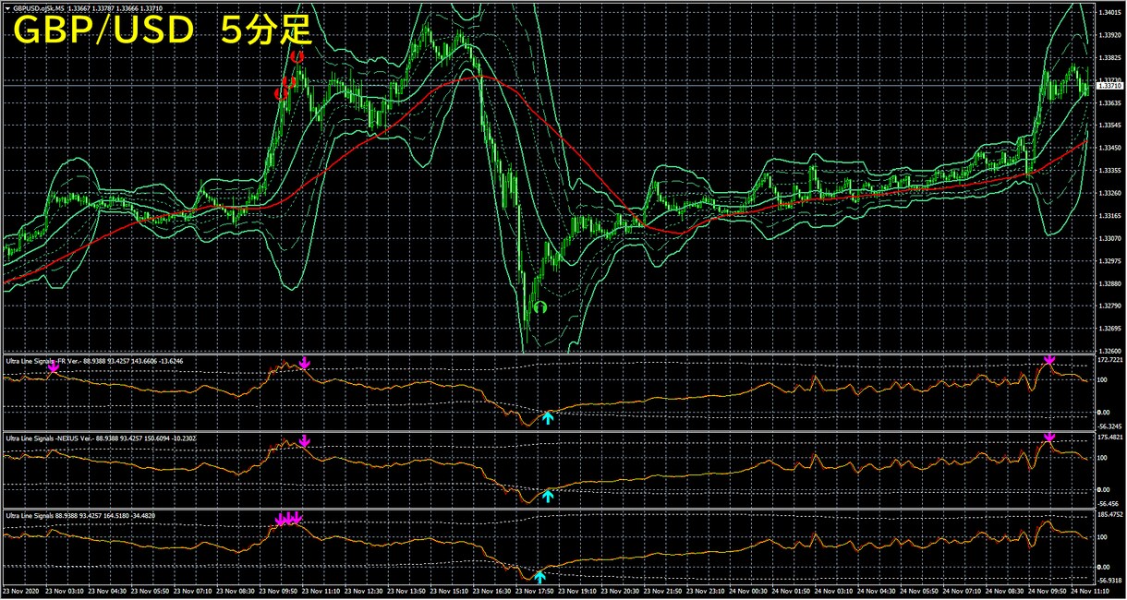Click the last of three magenta arrows in the bottom panel
1127x600 pixels.
297,518
